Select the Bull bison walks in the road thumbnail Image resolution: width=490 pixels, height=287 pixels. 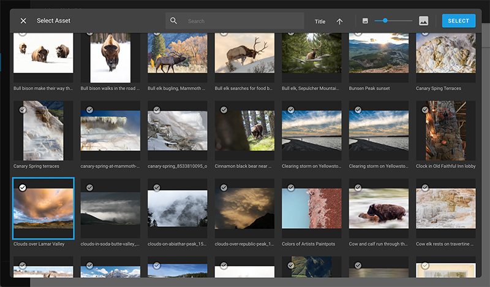coord(110,58)
